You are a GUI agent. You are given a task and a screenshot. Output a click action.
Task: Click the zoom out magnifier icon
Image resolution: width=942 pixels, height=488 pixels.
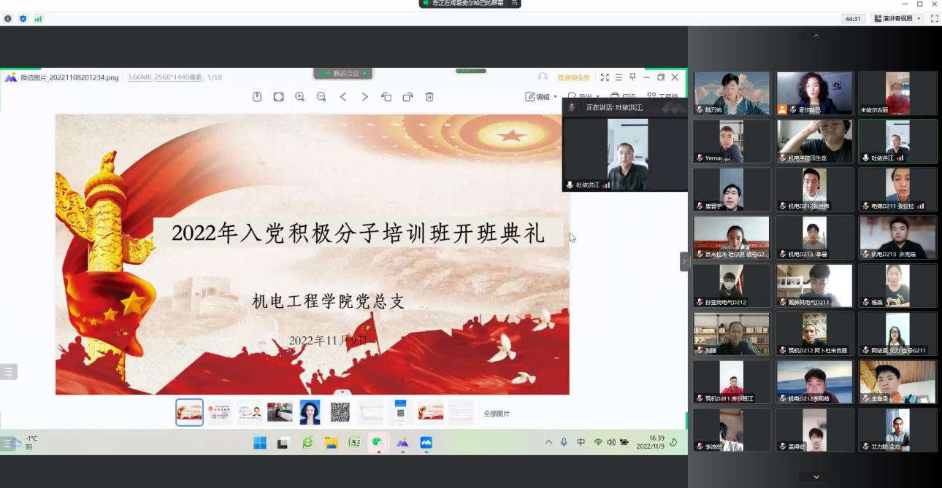[x=321, y=97]
